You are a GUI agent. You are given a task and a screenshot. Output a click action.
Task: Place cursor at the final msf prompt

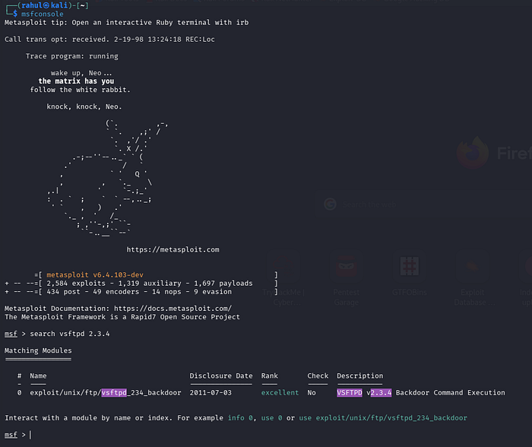(30, 435)
